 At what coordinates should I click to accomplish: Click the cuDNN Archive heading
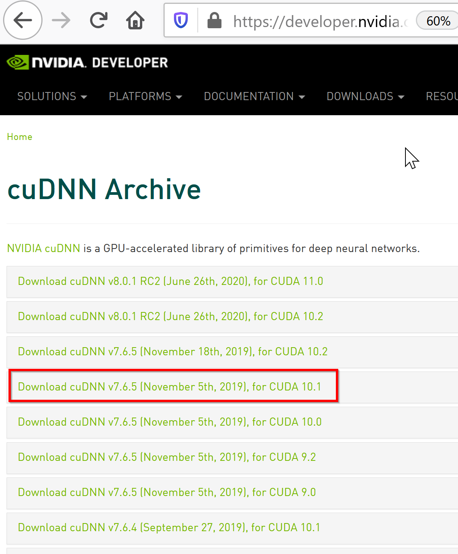click(x=104, y=189)
